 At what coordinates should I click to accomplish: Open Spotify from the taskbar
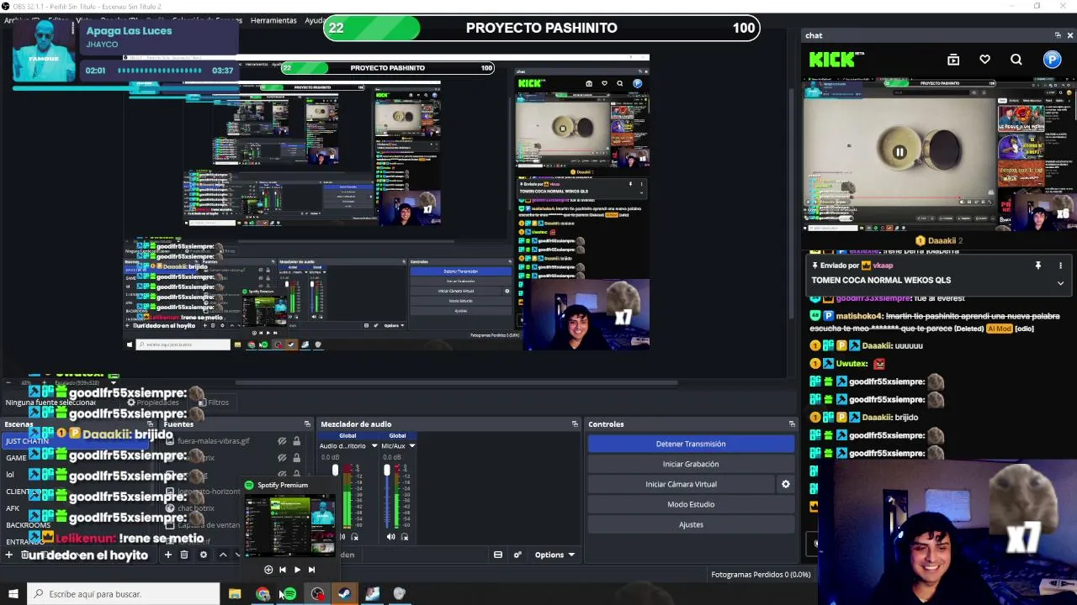click(x=289, y=594)
